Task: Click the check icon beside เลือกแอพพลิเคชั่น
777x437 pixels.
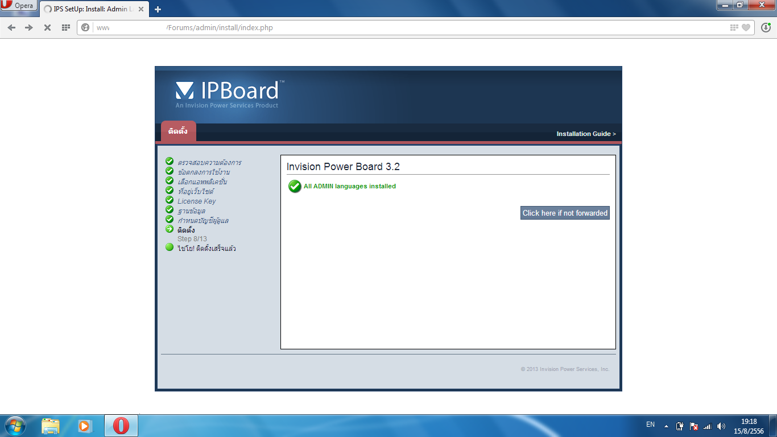Action: click(170, 180)
